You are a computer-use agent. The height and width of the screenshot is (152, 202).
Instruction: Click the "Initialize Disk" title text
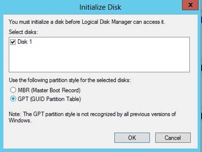(100, 7)
